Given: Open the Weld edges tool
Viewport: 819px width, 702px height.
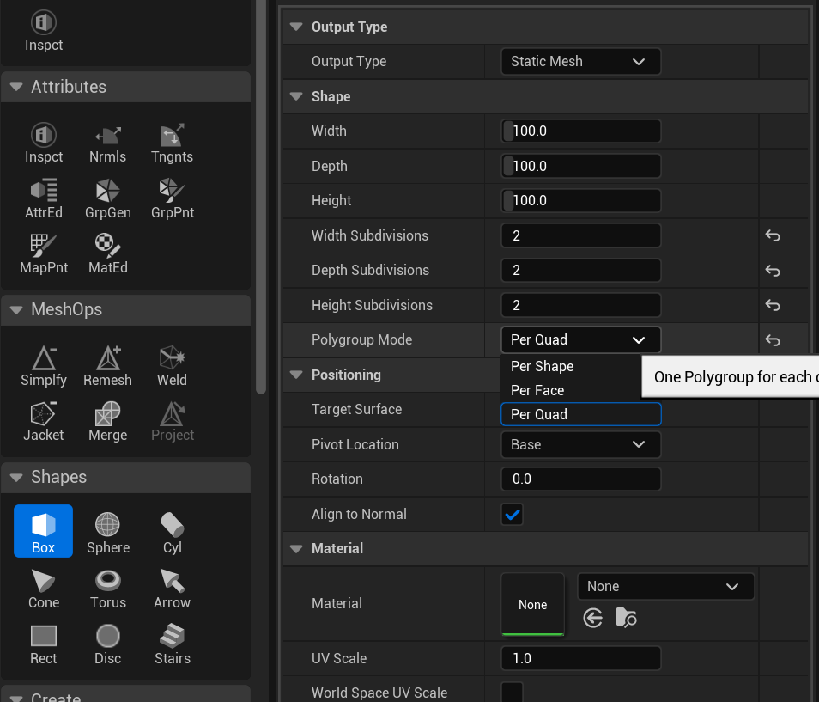Looking at the screenshot, I should coord(173,364).
